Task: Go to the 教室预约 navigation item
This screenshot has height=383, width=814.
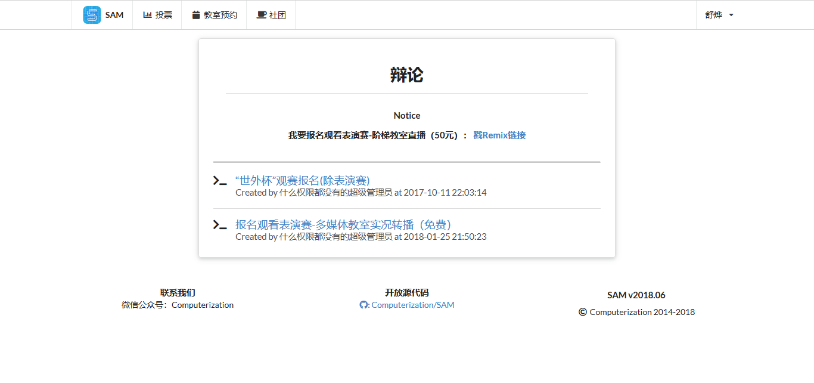Action: point(220,15)
